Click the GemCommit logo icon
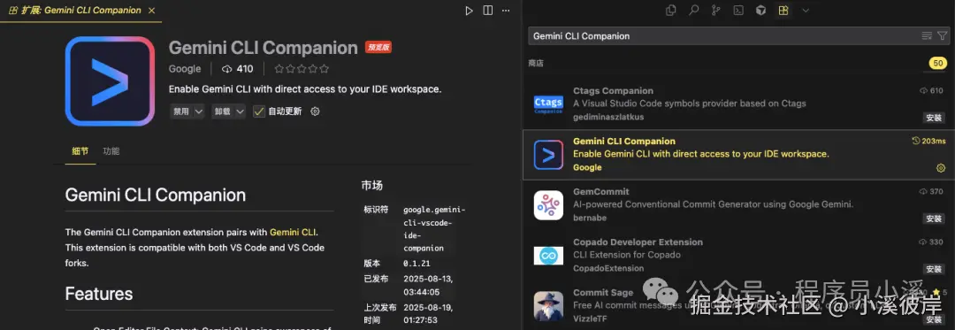955x330 pixels. (x=548, y=205)
